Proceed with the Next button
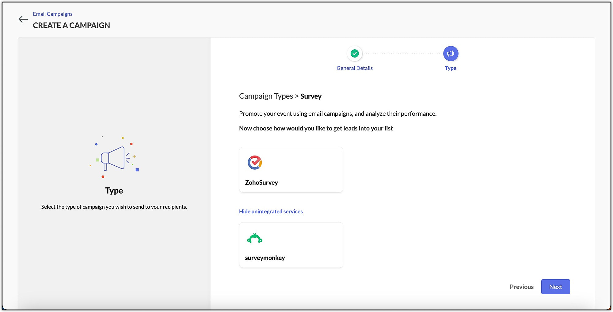 (x=555, y=287)
